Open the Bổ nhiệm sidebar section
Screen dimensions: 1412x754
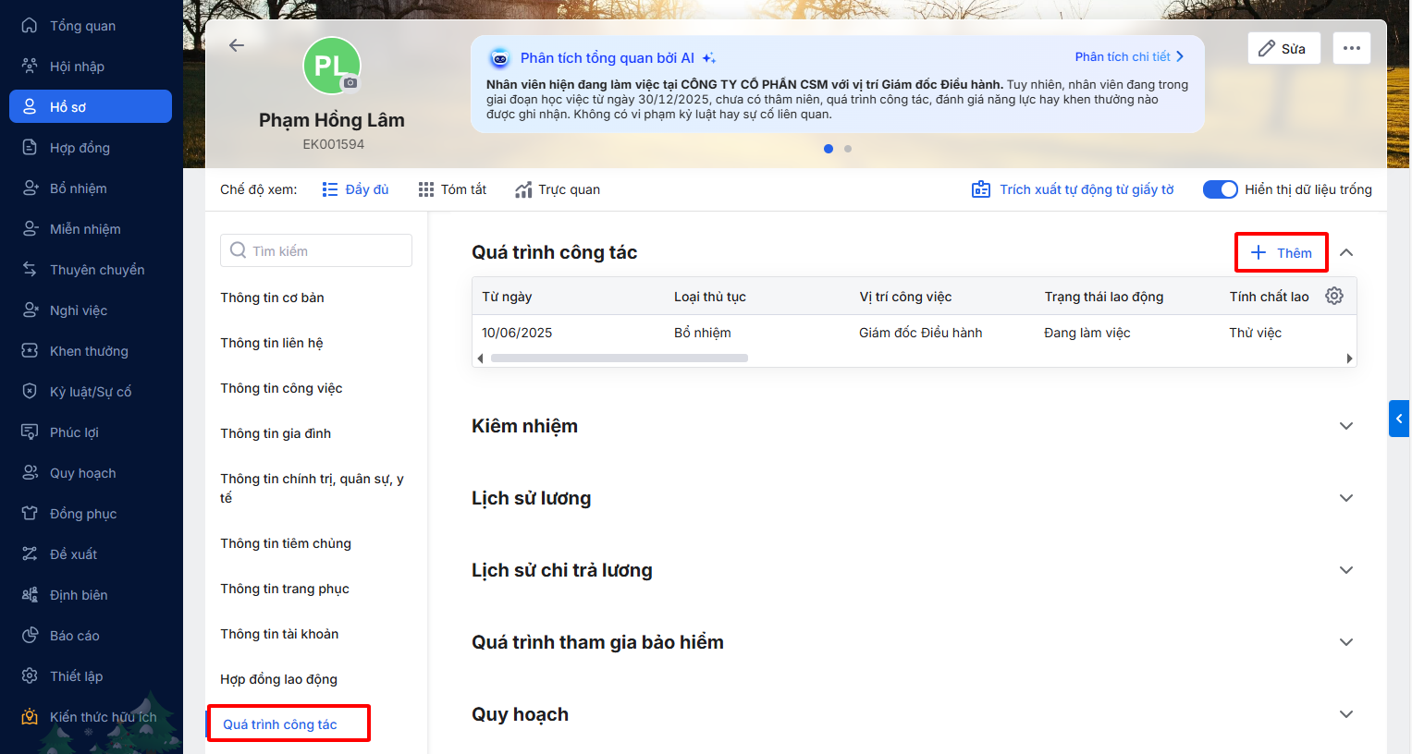coord(91,188)
